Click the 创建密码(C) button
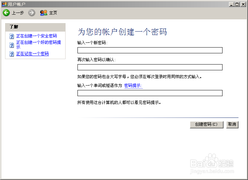The height and width of the screenshot is (180, 248). pyautogui.click(x=207, y=125)
